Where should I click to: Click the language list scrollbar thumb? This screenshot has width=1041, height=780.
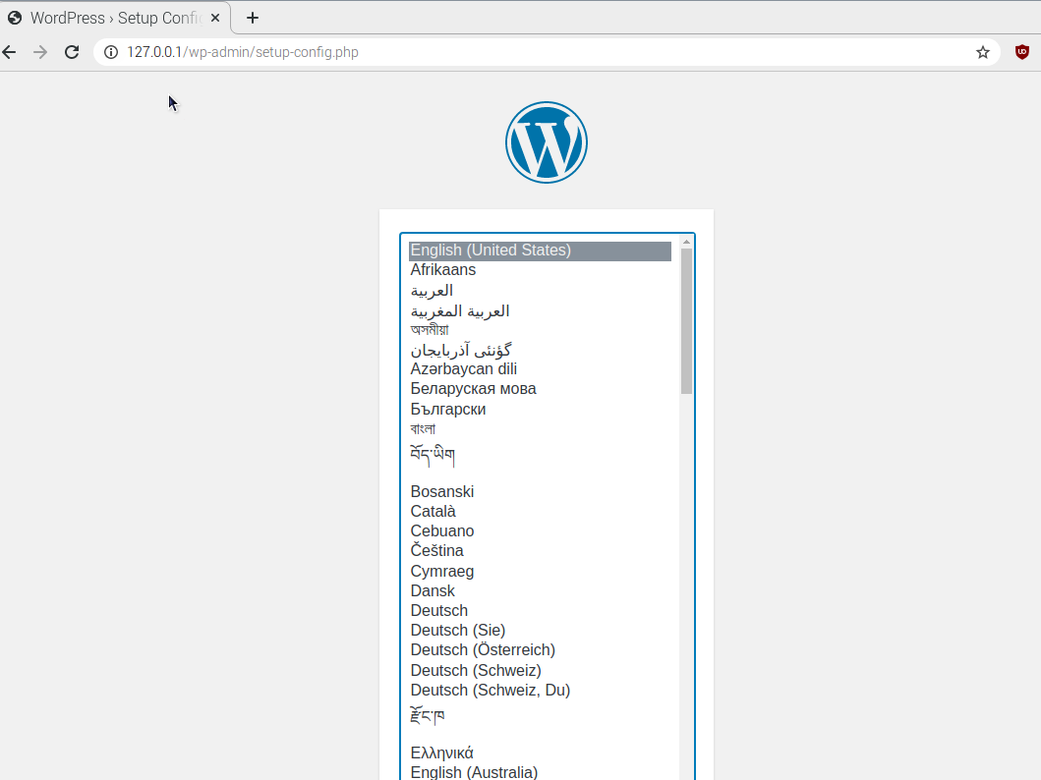pos(686,321)
